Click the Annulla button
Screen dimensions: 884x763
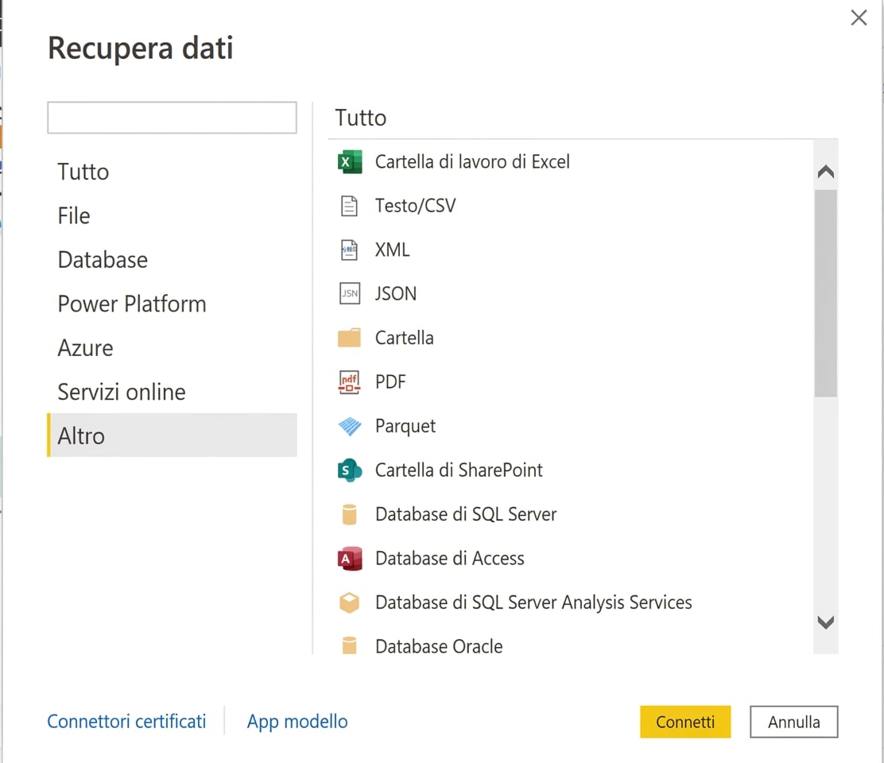(794, 722)
